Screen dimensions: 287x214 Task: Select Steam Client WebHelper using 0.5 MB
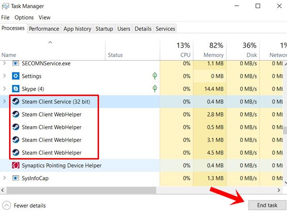tap(52, 127)
